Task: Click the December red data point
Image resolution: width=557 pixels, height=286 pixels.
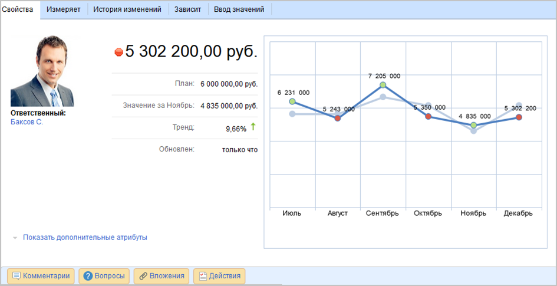Action: 519,117
